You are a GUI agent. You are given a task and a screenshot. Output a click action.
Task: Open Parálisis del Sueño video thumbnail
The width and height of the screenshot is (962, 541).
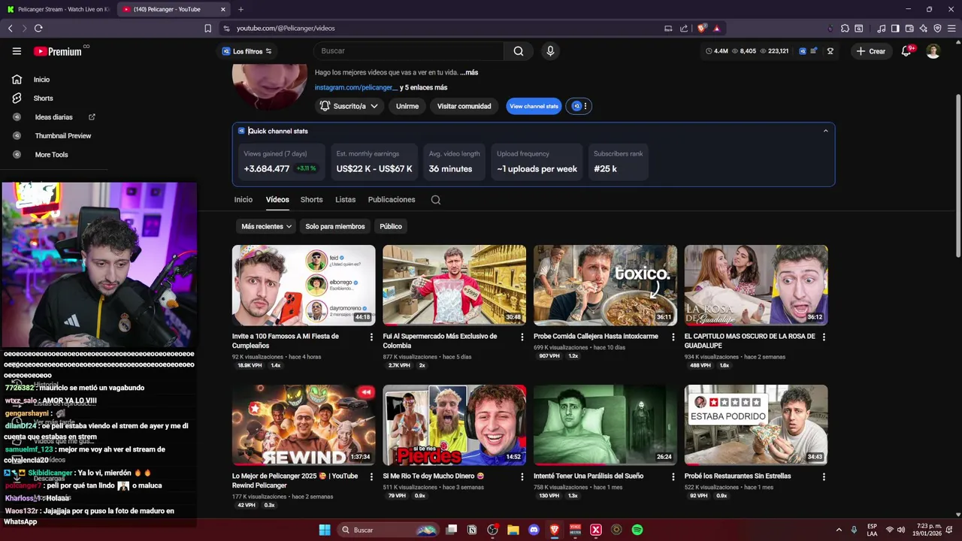tap(605, 425)
